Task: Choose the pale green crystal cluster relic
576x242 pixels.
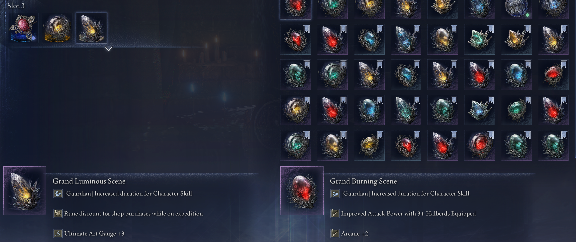Action: [x=480, y=39]
